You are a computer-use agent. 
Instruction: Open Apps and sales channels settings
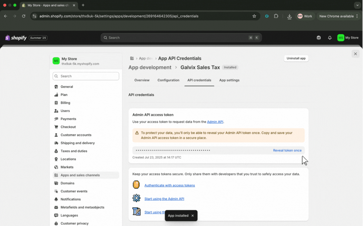click(x=86, y=175)
